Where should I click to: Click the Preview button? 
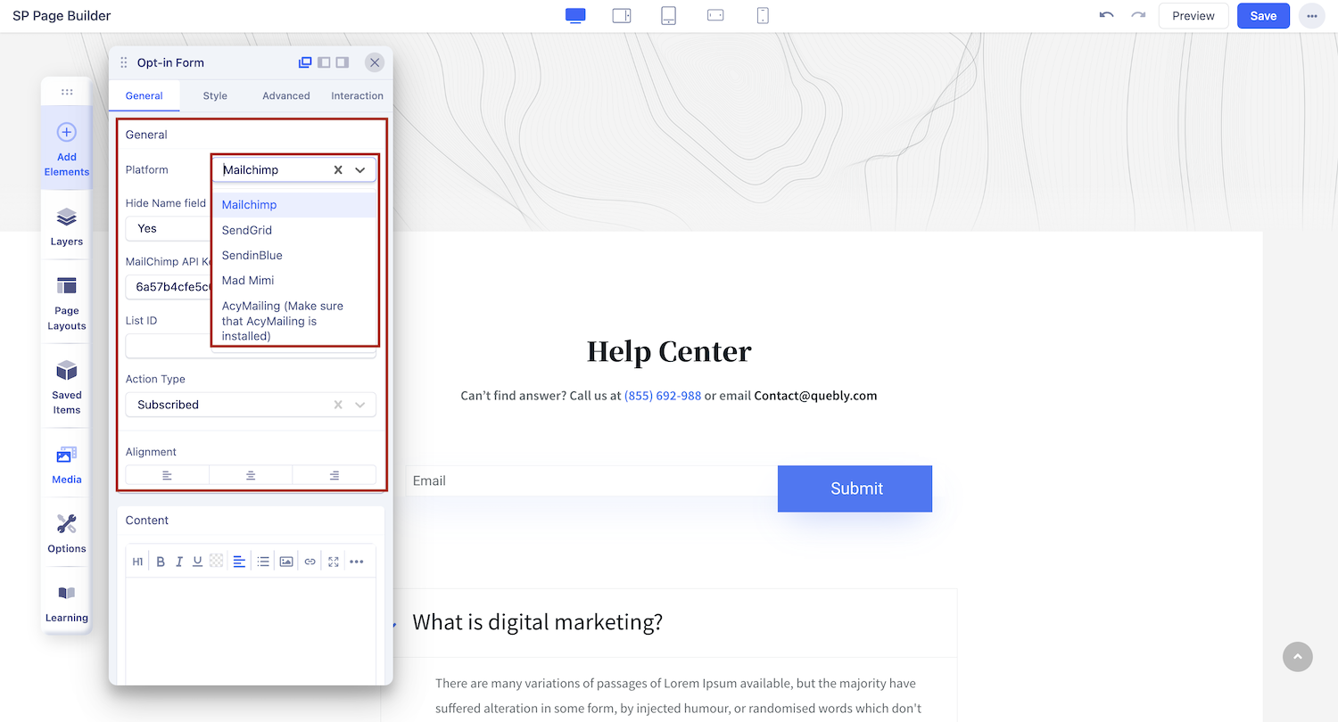pos(1193,16)
